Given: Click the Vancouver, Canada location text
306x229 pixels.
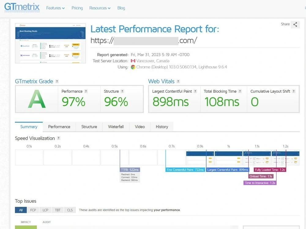Looking at the screenshot, I should (153, 61).
